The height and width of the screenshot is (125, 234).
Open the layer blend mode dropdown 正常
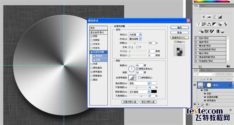pyautogui.click(x=204, y=74)
